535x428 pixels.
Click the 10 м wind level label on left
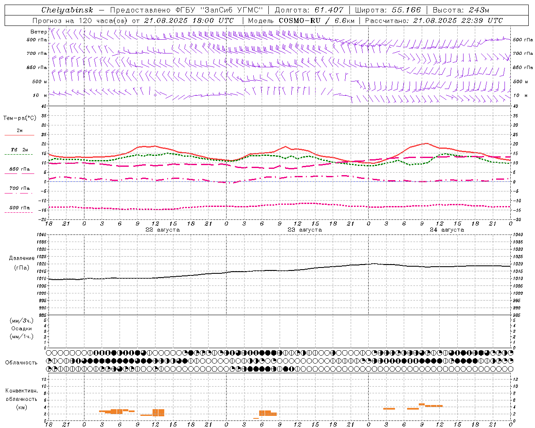click(40, 95)
